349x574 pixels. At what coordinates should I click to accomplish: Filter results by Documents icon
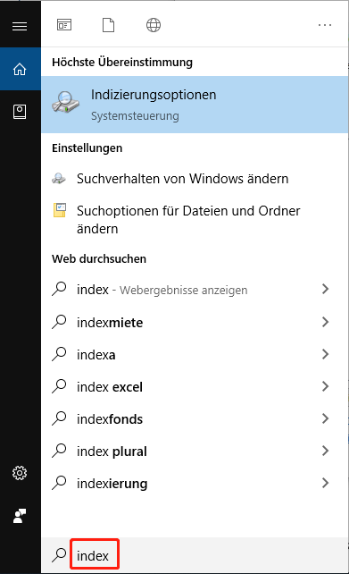tap(108, 25)
